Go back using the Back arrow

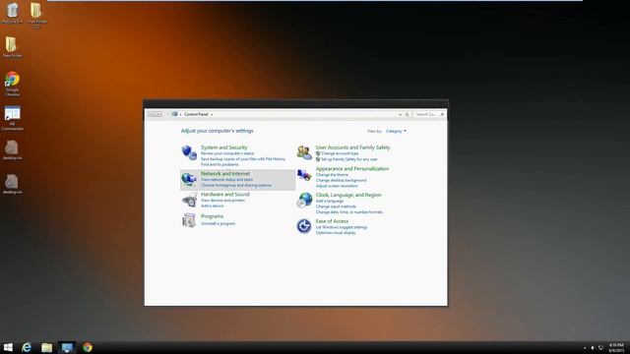[x=151, y=114]
